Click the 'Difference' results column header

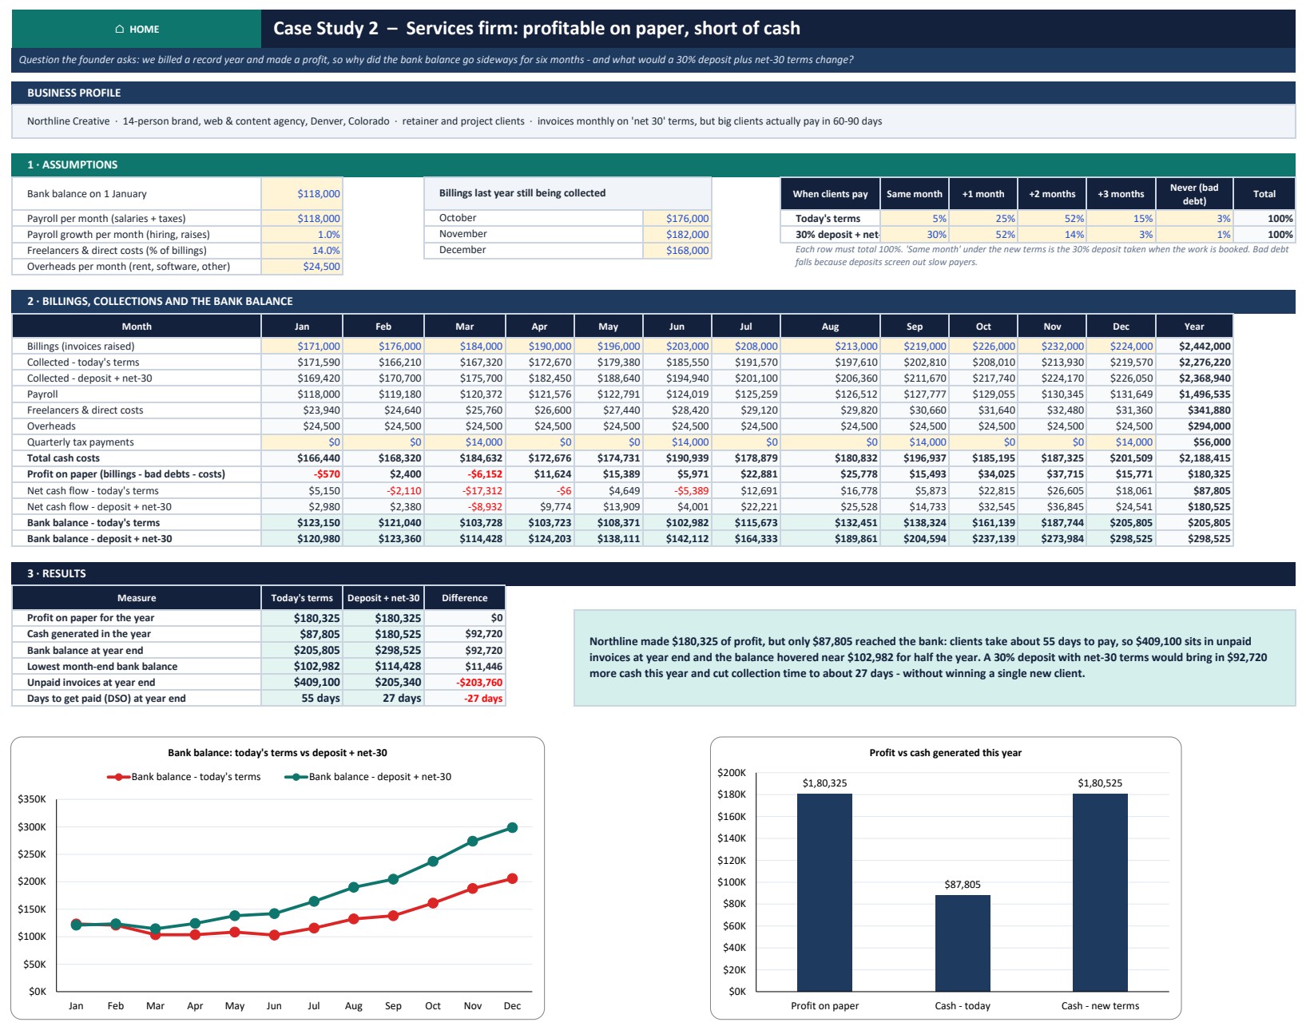[x=465, y=598]
